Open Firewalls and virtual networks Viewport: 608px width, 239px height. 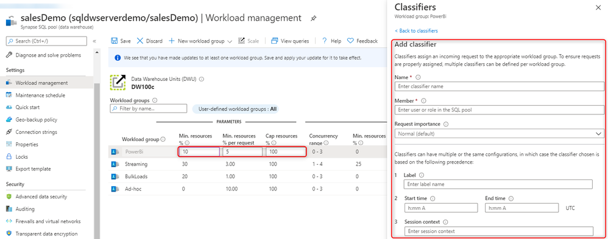tap(48, 221)
